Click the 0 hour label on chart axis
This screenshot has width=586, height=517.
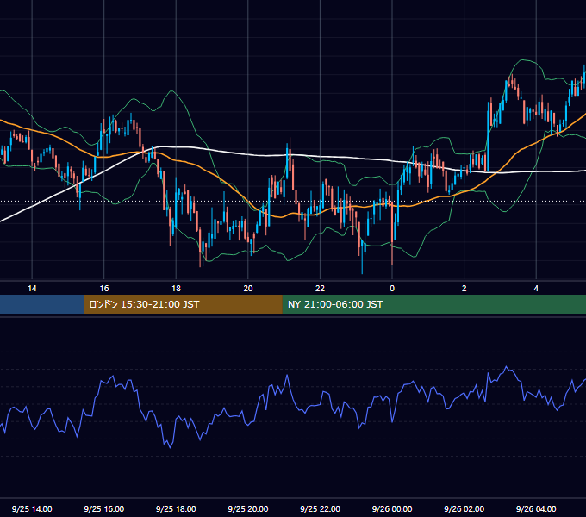[x=392, y=289]
